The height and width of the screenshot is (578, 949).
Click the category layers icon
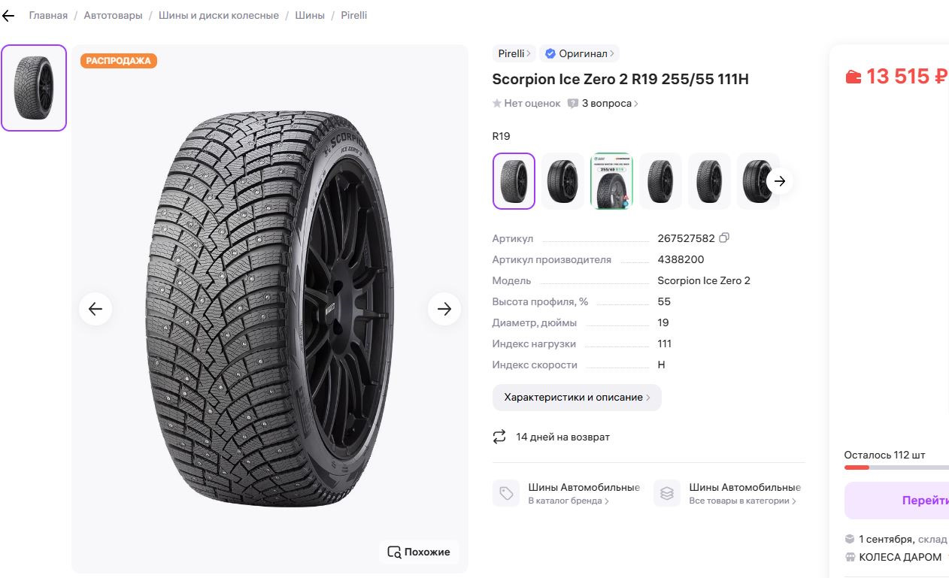coord(666,493)
